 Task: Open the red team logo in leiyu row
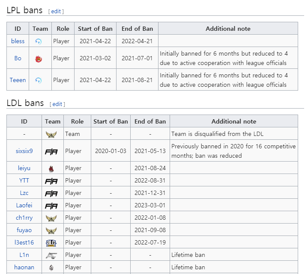pyautogui.click(x=51, y=168)
